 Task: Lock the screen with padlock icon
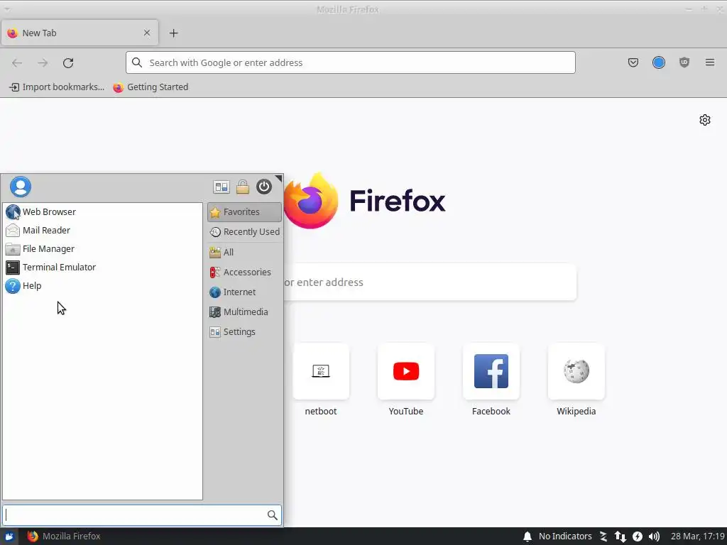coord(243,187)
